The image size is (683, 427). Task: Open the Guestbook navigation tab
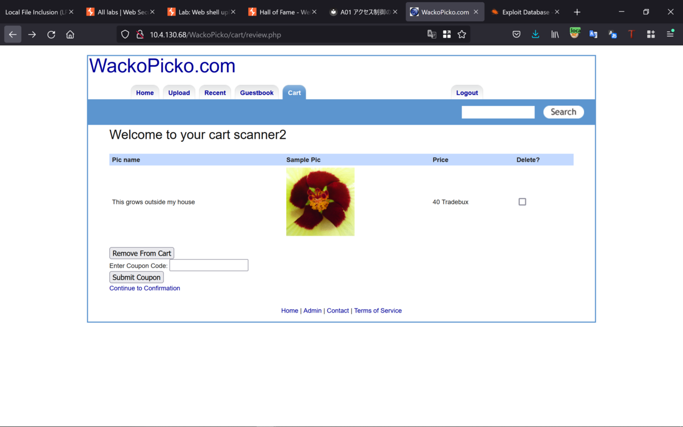click(257, 93)
